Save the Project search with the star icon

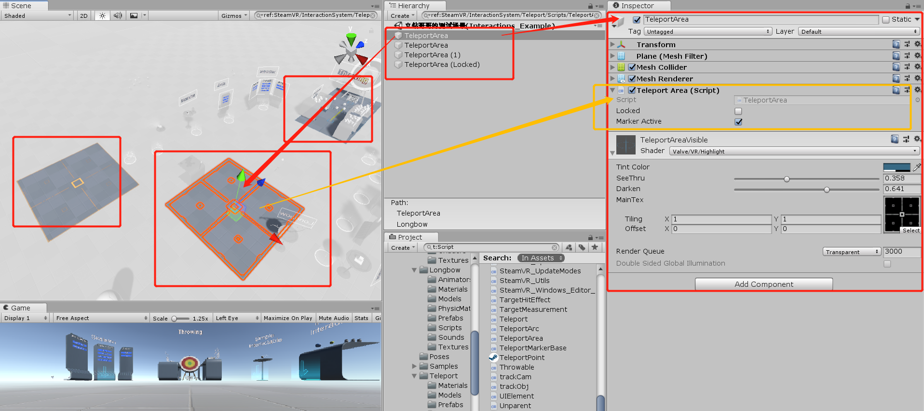[595, 247]
